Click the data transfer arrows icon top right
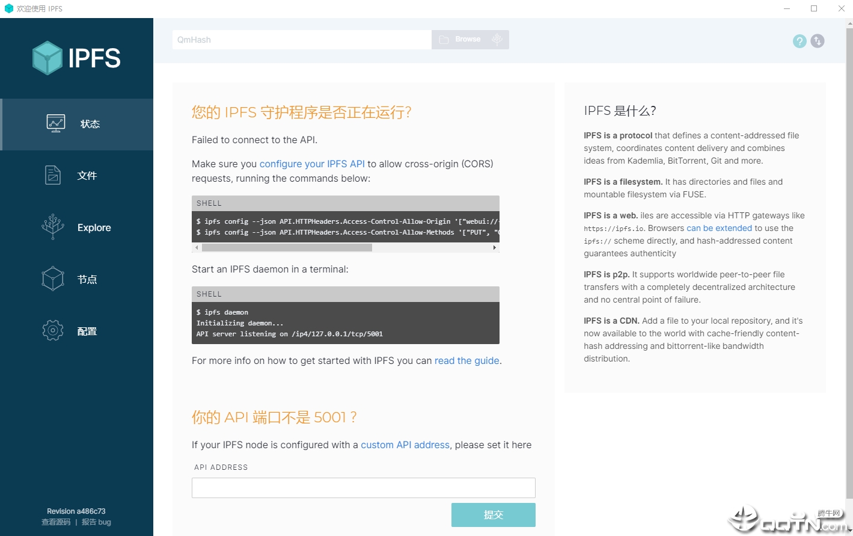 point(818,41)
